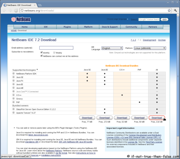Open the latest Java at java.com link
The height and width of the screenshot is (159, 180).
point(38,135)
